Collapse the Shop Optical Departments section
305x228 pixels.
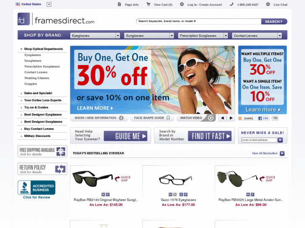[x=42, y=49]
